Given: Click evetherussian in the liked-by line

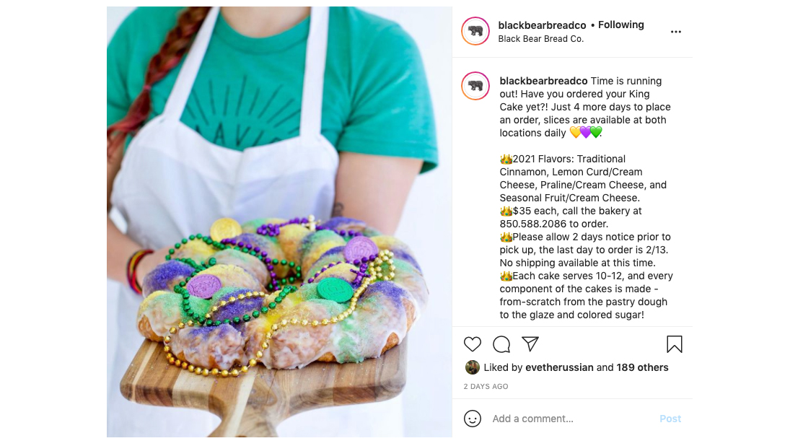Looking at the screenshot, I should coord(560,367).
